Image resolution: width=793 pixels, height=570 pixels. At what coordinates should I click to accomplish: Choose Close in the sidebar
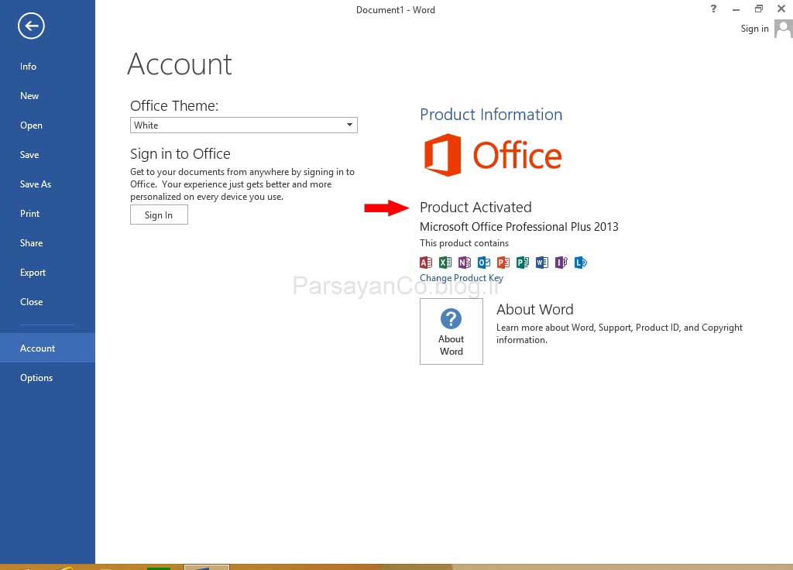[x=47, y=302]
